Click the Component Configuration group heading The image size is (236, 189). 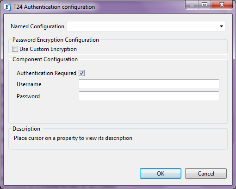click(45, 59)
